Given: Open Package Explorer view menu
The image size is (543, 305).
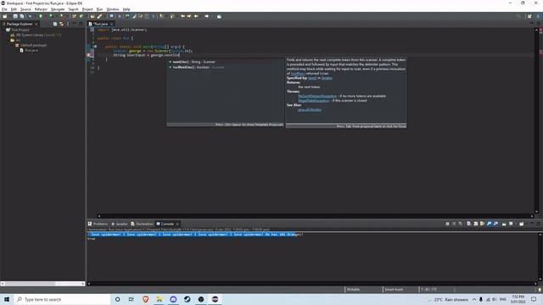Looking at the screenshot, I should (x=68, y=24).
